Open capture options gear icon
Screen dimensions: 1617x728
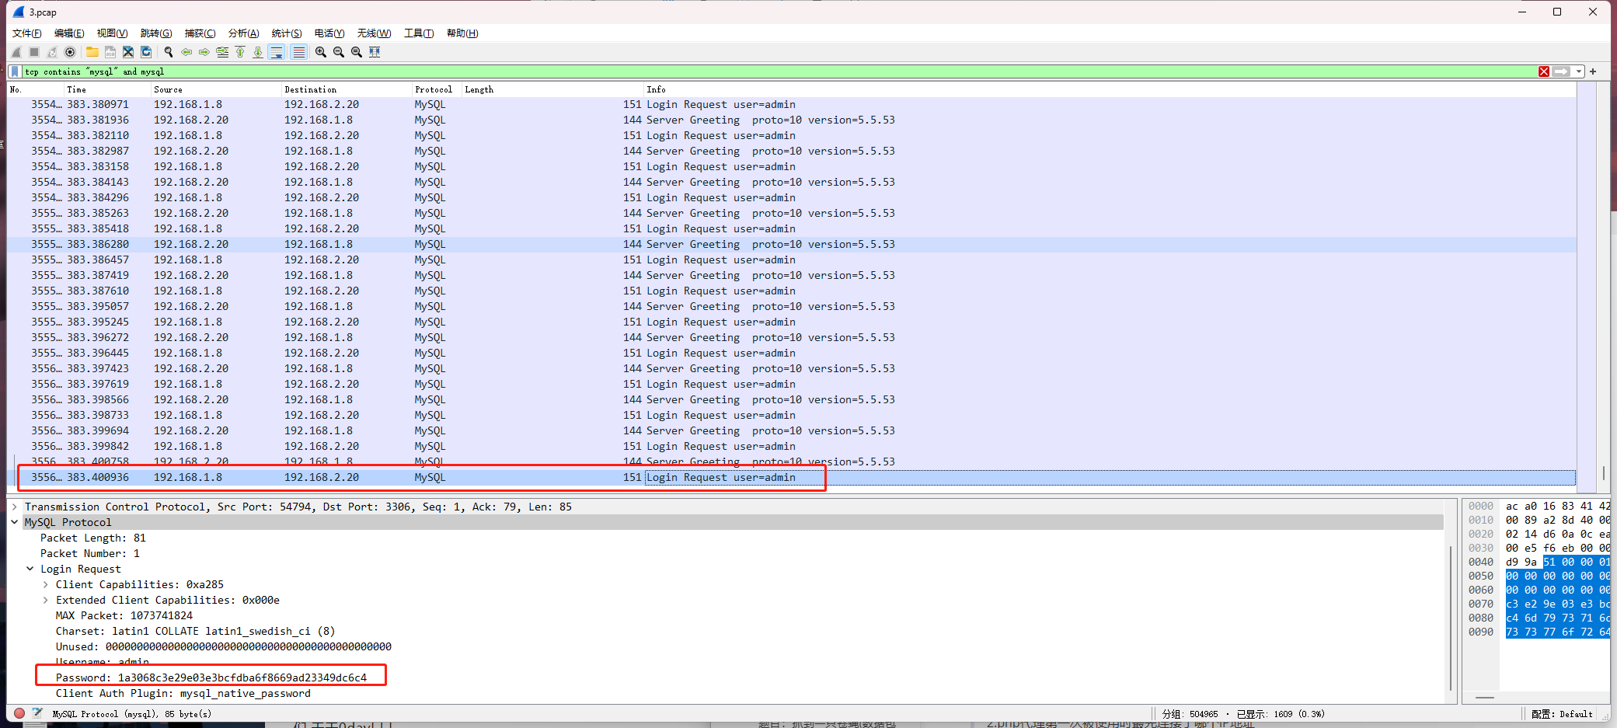70,52
